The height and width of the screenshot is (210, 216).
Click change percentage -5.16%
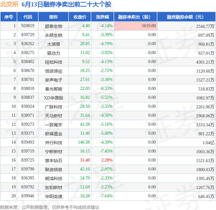[106, 124]
